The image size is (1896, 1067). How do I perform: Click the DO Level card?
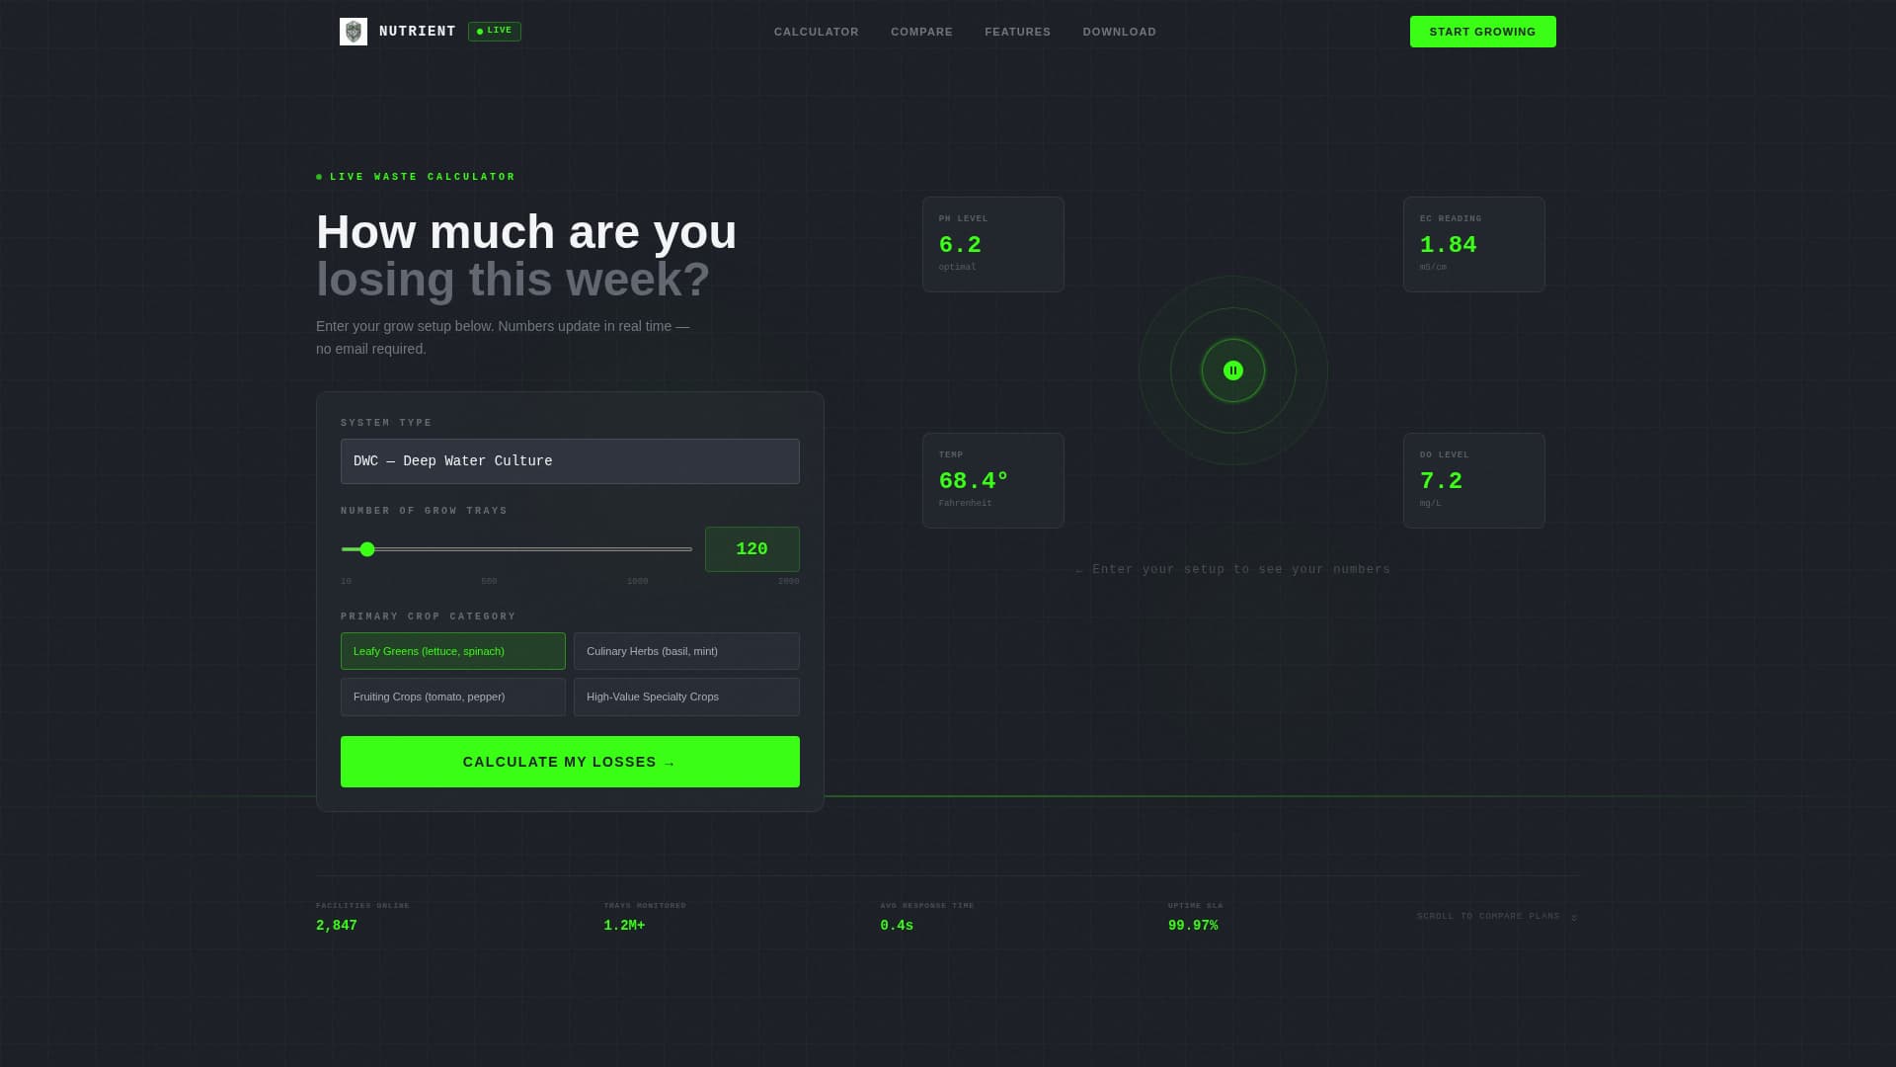coord(1473,480)
